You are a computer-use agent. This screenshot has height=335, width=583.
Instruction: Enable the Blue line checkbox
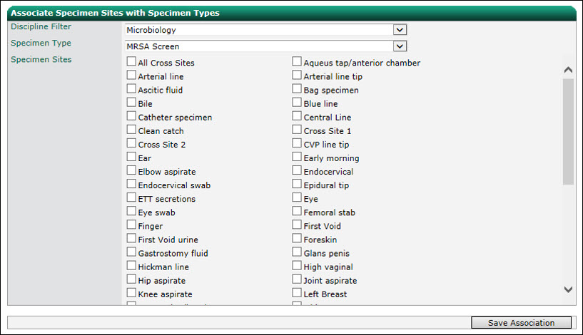297,102
